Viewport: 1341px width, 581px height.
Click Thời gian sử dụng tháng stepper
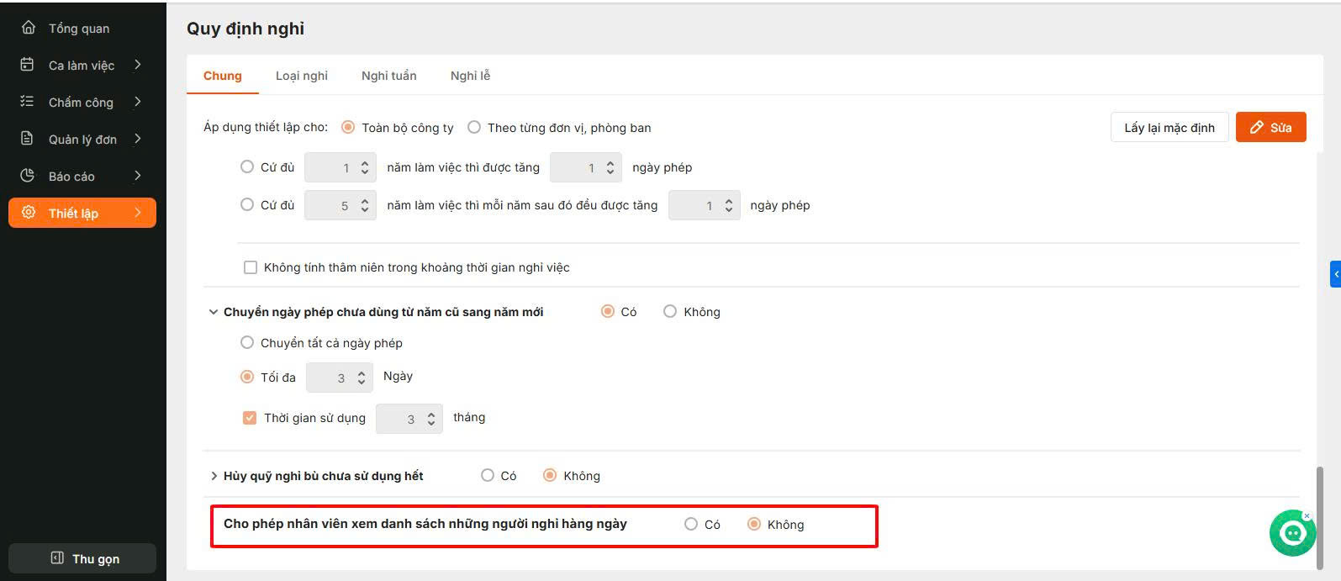pyautogui.click(x=431, y=419)
